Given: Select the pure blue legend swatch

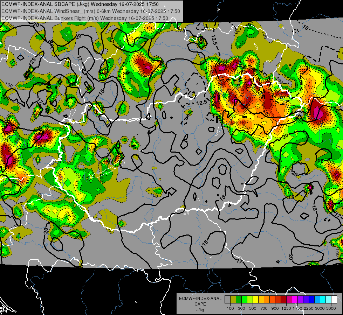Looking at the screenshot, I should pyautogui.click(x=311, y=300).
